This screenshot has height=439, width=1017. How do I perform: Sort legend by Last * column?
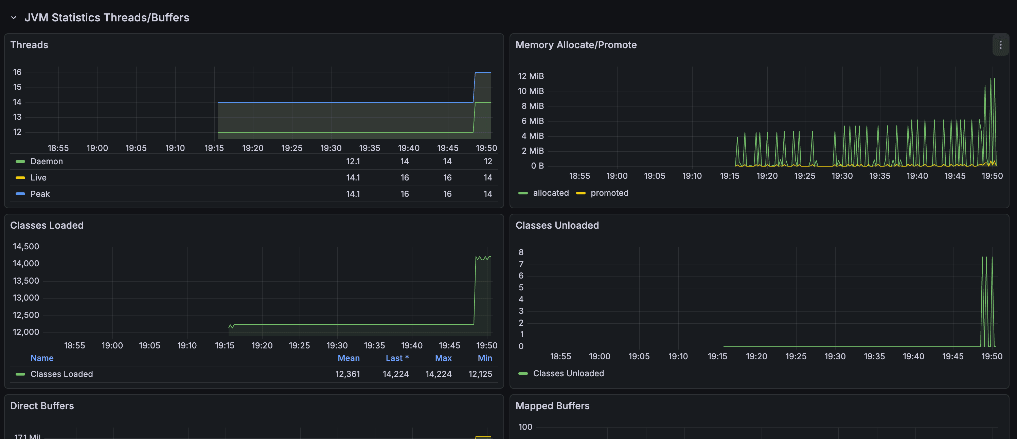coord(397,358)
